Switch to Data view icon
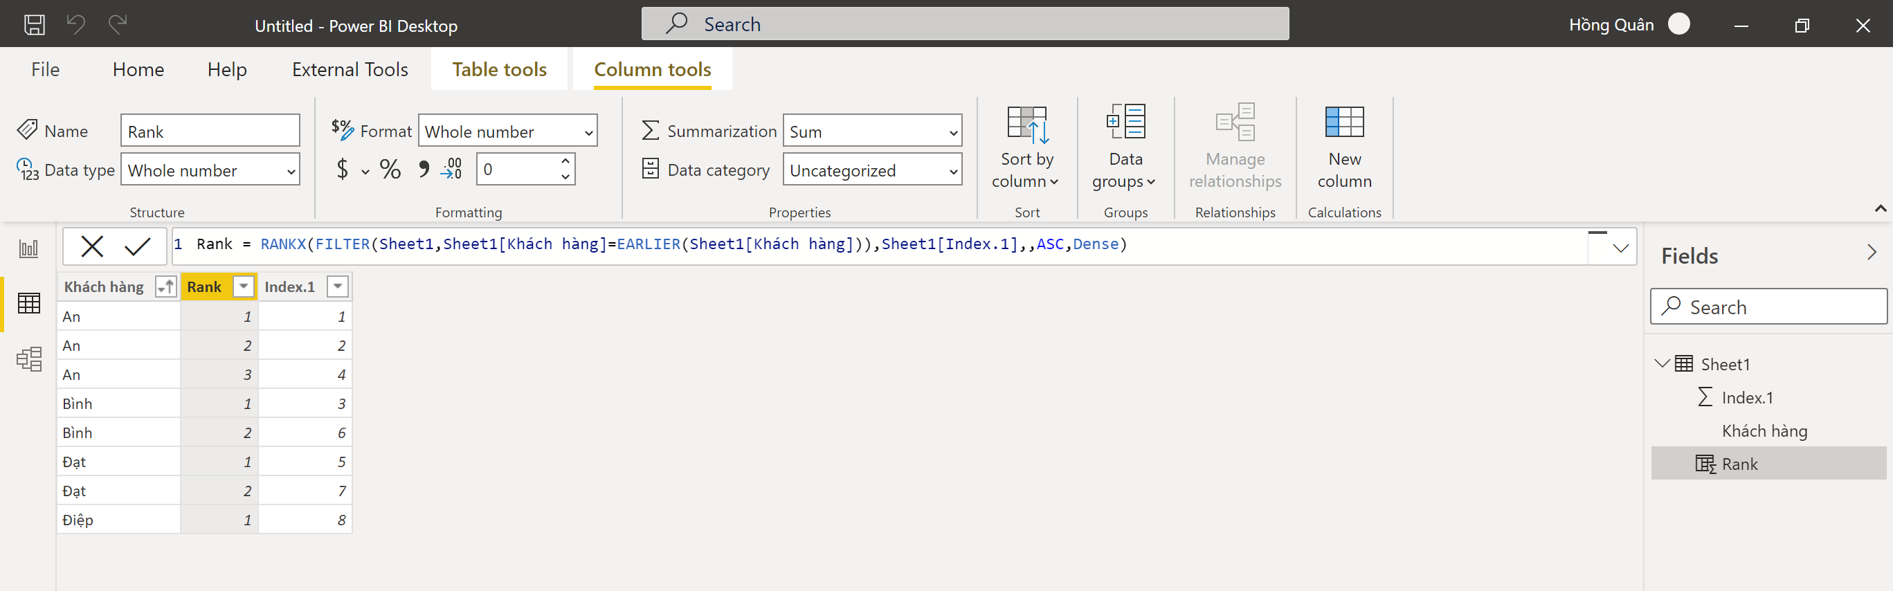The width and height of the screenshot is (1893, 591). coord(28,303)
